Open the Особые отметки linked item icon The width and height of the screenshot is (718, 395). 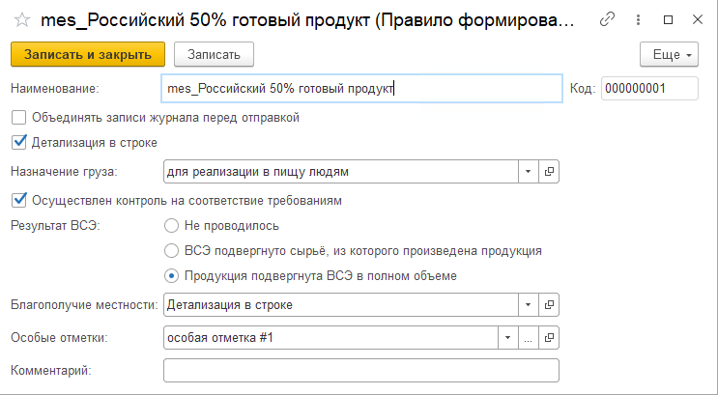[x=550, y=338]
